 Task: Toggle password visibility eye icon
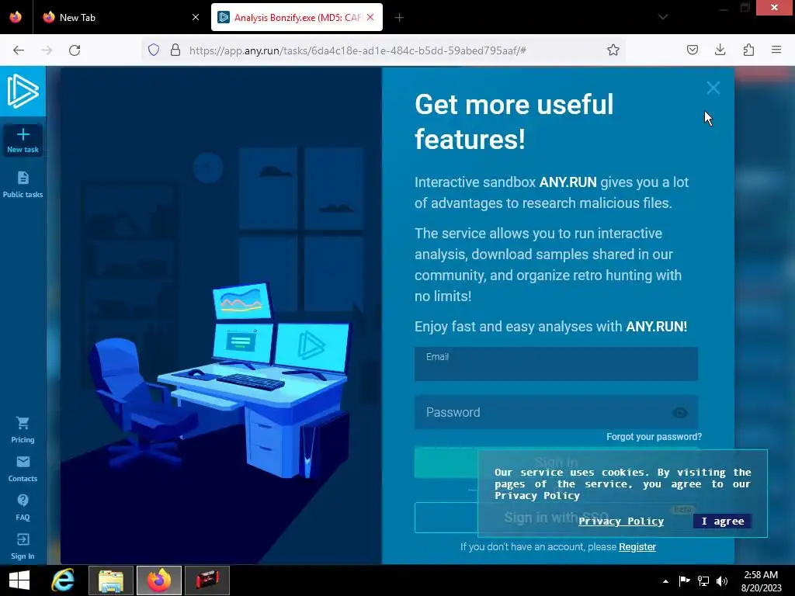tap(680, 413)
